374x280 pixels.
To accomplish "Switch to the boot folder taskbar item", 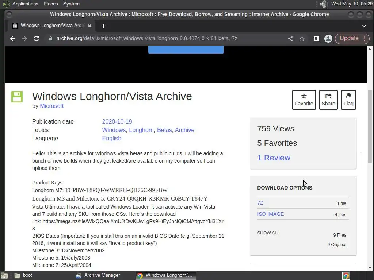I will pos(23,275).
